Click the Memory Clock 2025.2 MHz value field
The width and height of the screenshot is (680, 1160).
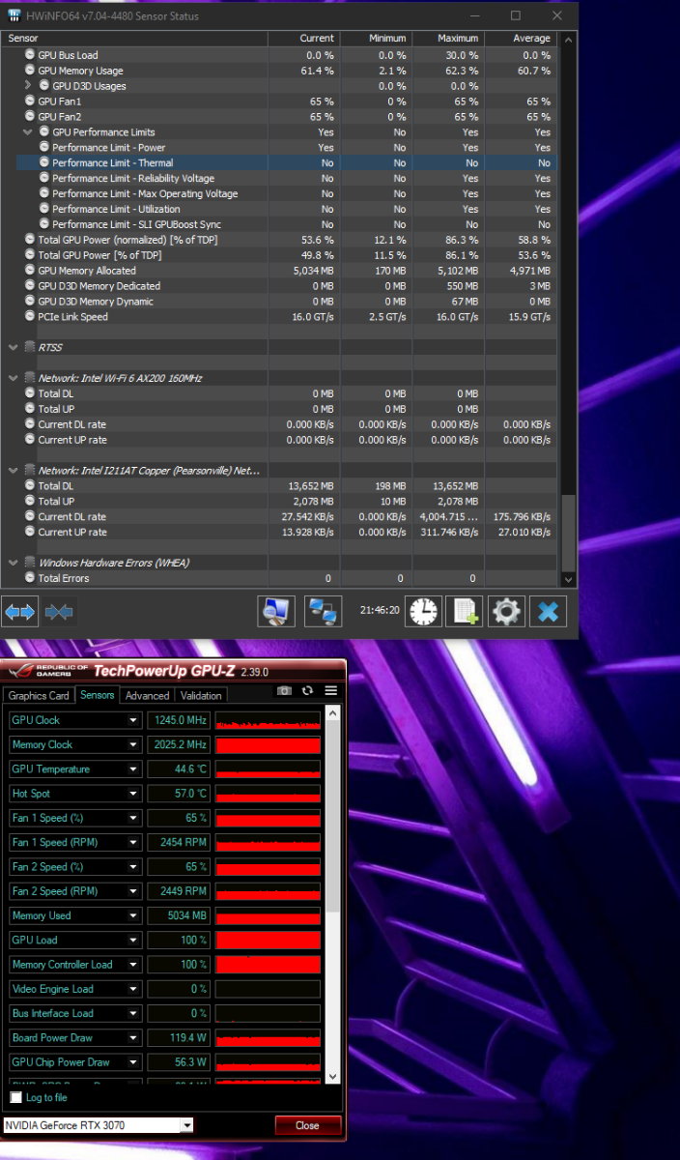179,744
